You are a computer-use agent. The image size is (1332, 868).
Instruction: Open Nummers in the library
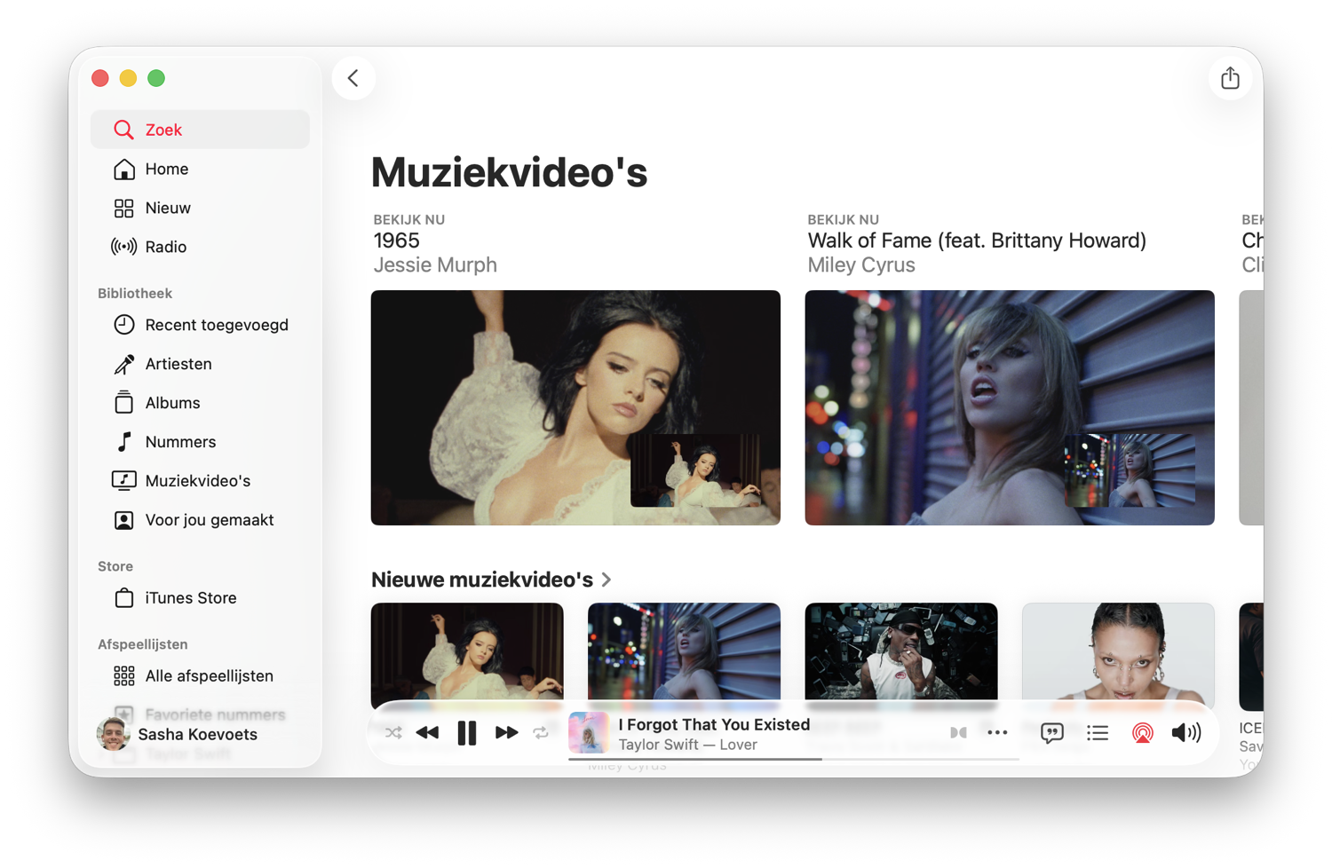pyautogui.click(x=200, y=442)
